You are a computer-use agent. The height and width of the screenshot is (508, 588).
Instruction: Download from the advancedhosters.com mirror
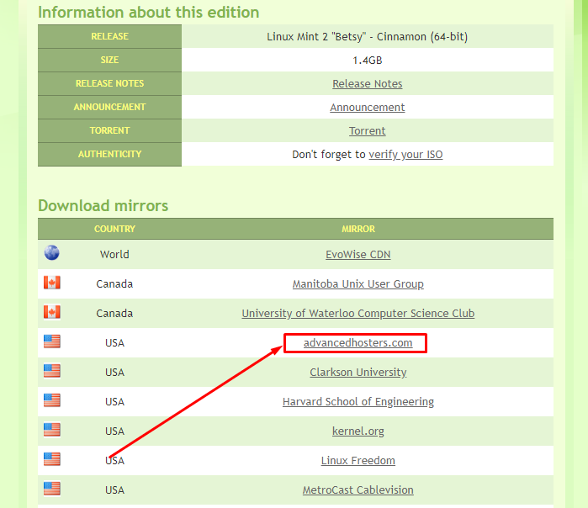tap(358, 342)
